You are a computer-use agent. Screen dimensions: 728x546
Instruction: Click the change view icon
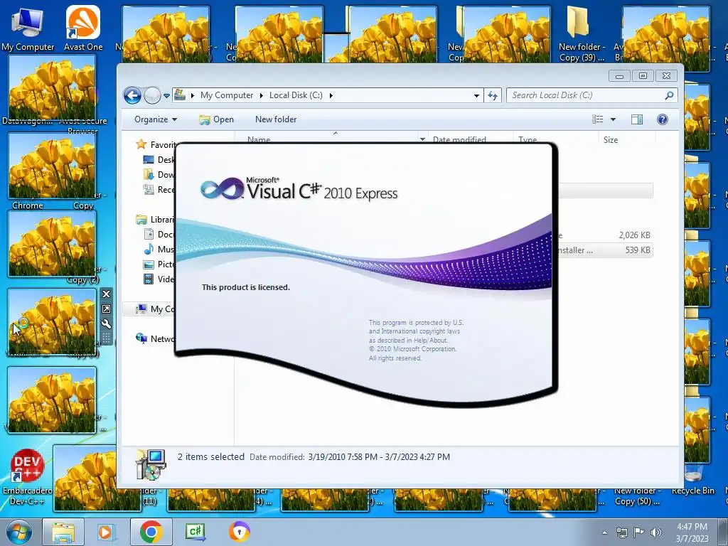[x=597, y=119]
